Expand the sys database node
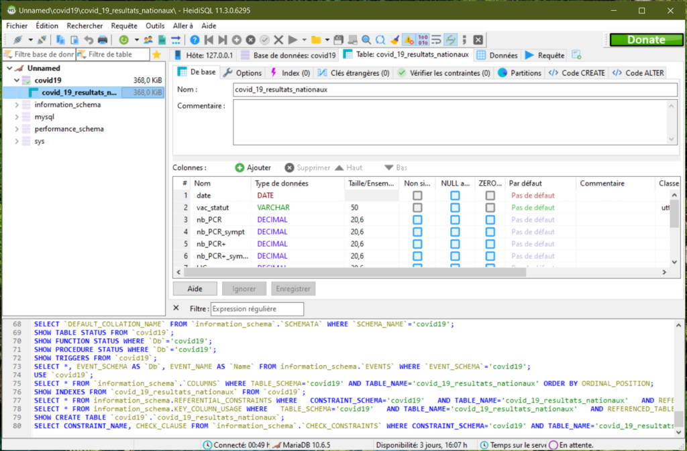This screenshot has height=451, width=687. click(17, 141)
